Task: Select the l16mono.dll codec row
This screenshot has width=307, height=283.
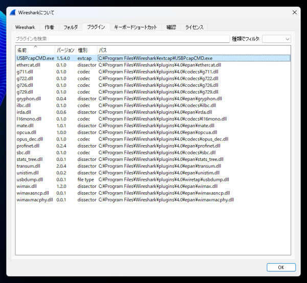Action: (153, 119)
